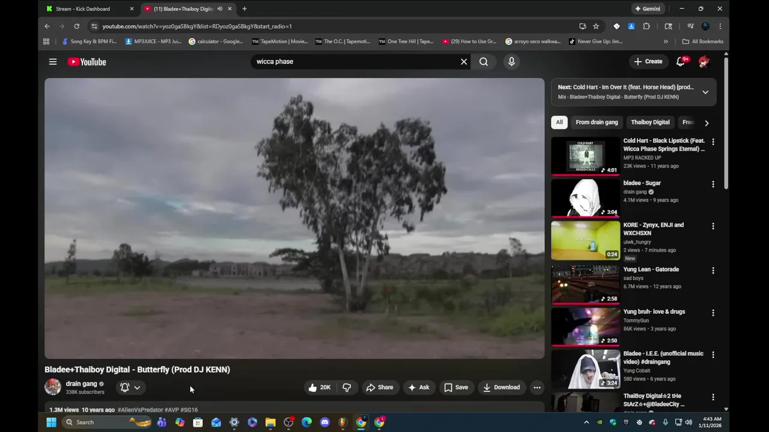769x432 pixels.
Task: Collapse the Mix playlist panel chevron
Action: click(x=705, y=92)
